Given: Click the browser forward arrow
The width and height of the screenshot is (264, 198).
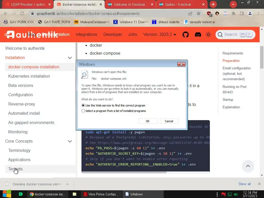Looking at the screenshot, I should pos(14,13).
